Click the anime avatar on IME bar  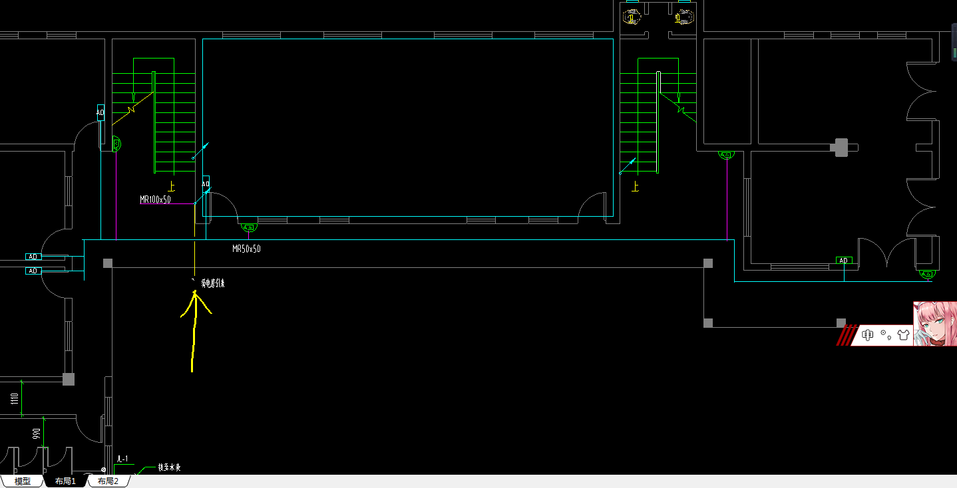pyautogui.click(x=935, y=323)
